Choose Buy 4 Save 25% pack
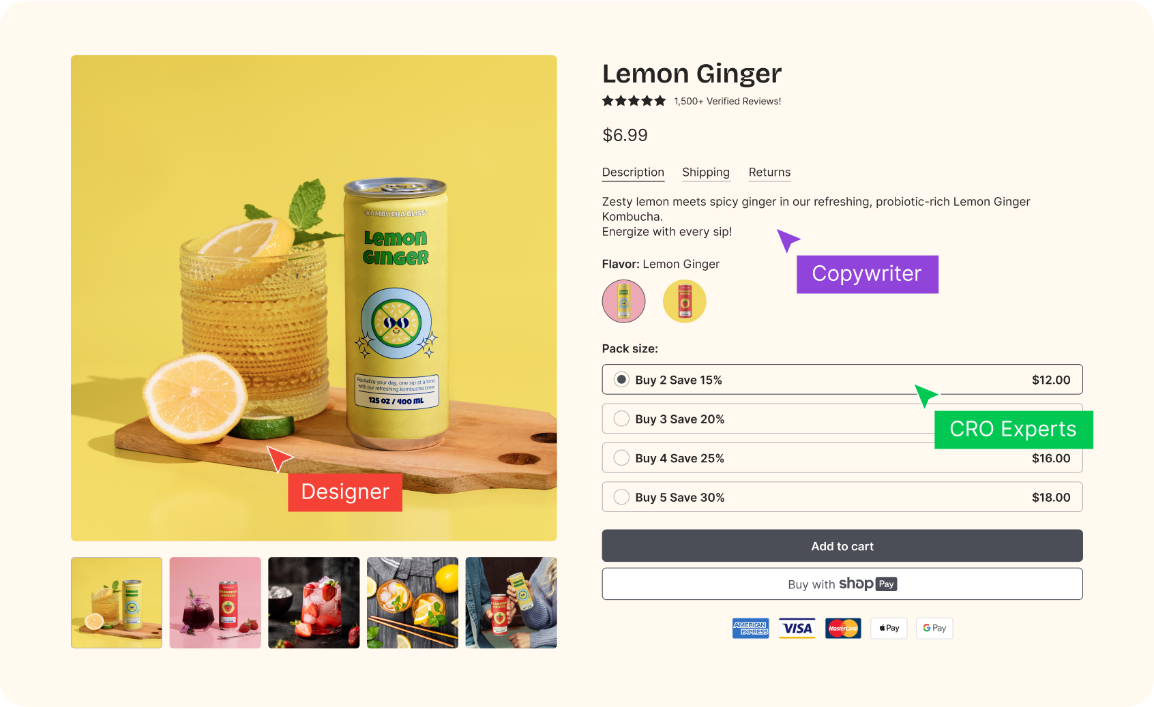The width and height of the screenshot is (1154, 707). (621, 458)
